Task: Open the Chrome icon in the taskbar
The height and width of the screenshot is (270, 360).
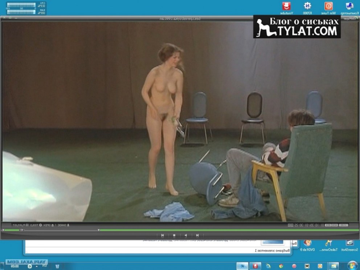Action: (x=281, y=266)
